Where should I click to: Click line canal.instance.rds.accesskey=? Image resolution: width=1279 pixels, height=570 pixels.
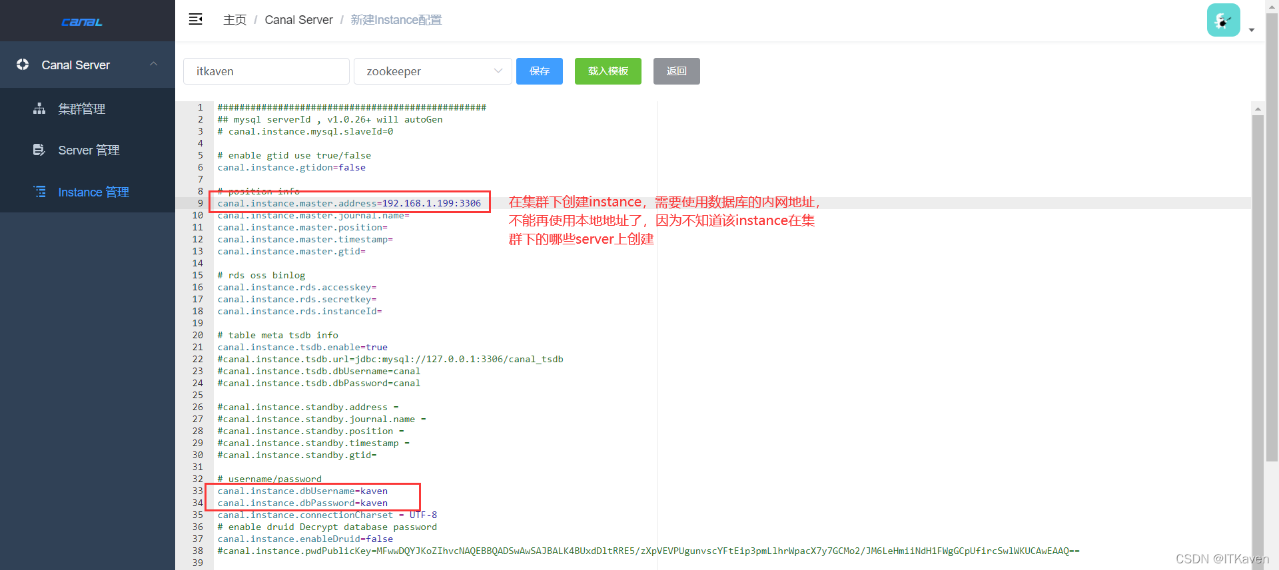(297, 287)
